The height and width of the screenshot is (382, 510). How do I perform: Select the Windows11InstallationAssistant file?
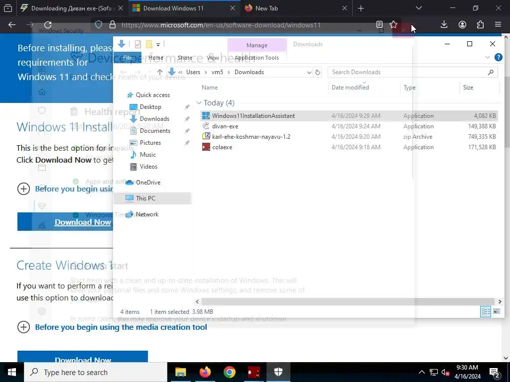pyautogui.click(x=349, y=115)
